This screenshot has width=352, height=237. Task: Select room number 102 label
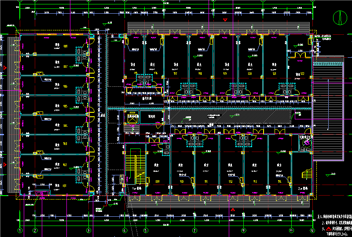point(65,165)
